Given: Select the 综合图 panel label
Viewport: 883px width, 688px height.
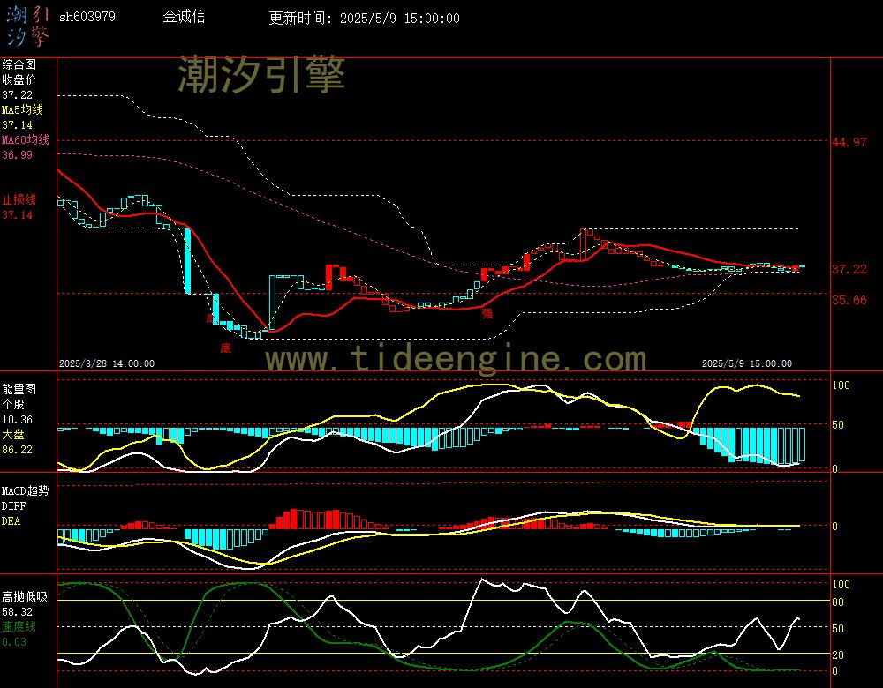Looking at the screenshot, I should tap(19, 64).
